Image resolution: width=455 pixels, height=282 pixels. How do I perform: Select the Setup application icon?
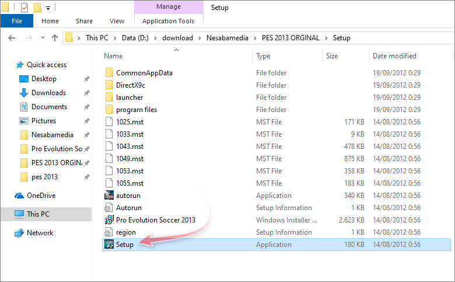[x=109, y=245]
